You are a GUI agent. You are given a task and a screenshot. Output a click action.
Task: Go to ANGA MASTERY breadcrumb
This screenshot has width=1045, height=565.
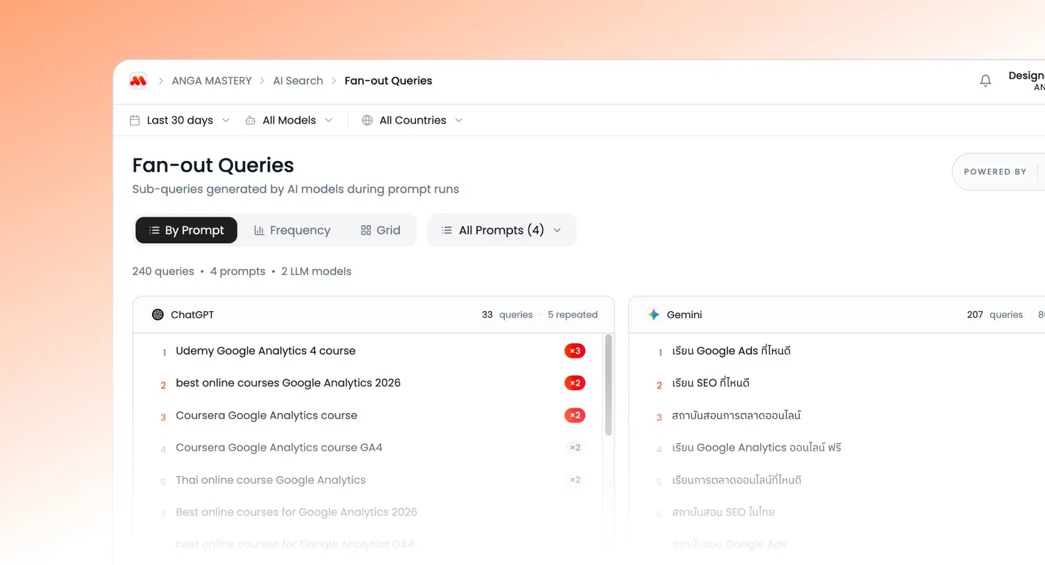point(212,81)
